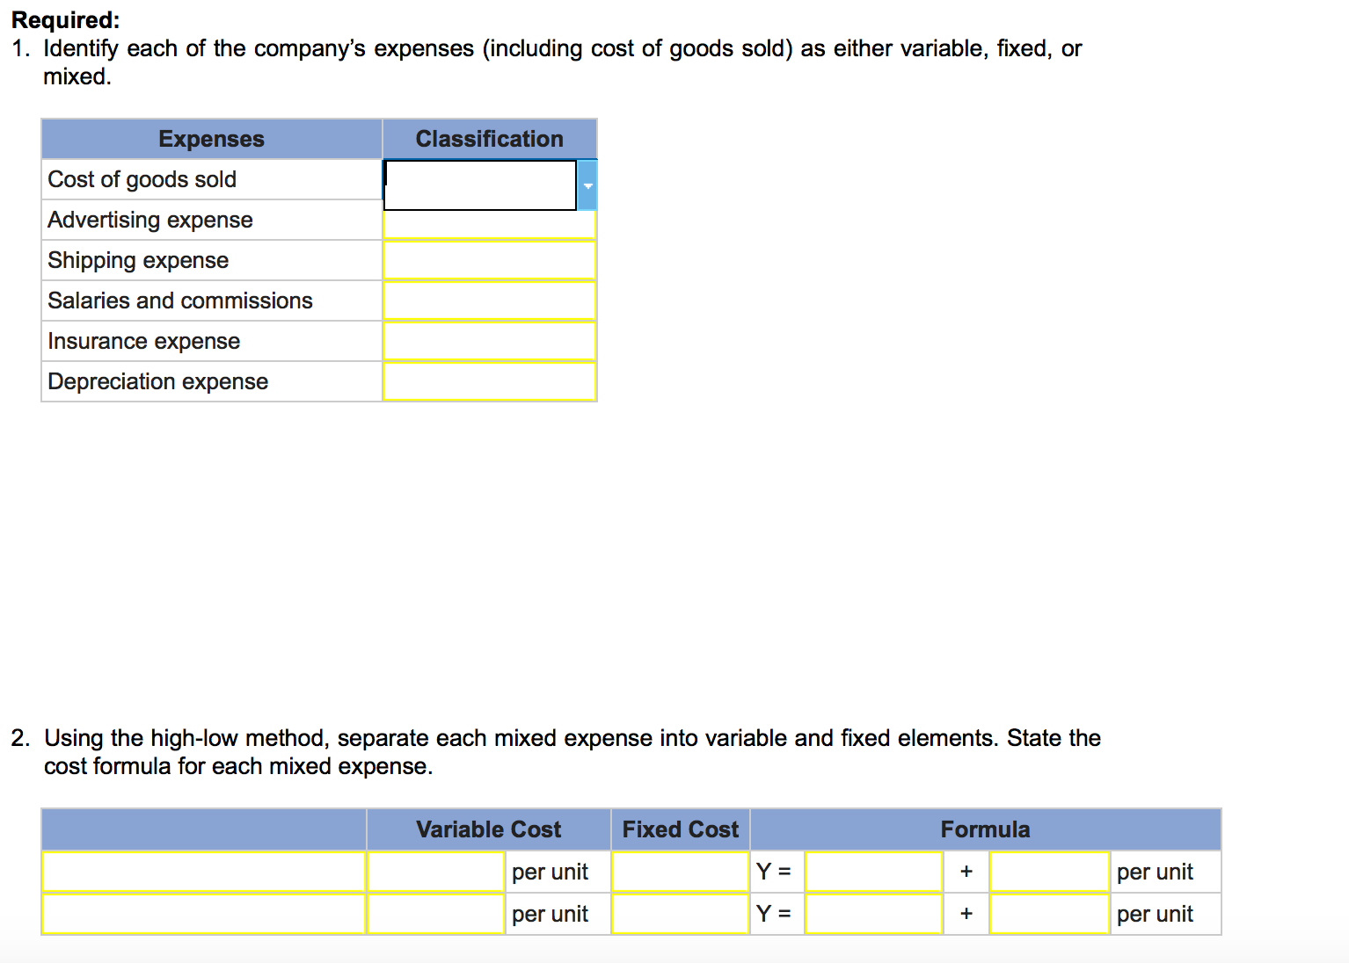Viewport: 1349px width, 963px height.
Task: Click the first mixed expense name field
Action: pos(204,872)
